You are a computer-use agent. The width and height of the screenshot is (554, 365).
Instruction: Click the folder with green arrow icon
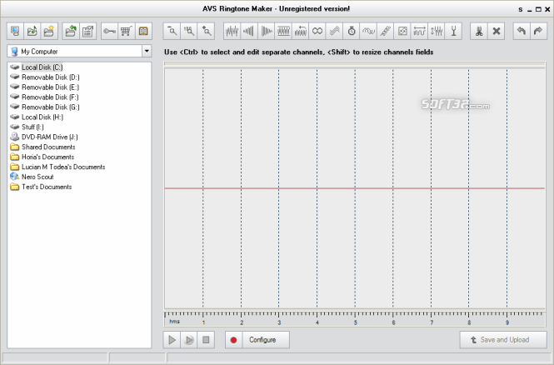point(71,31)
